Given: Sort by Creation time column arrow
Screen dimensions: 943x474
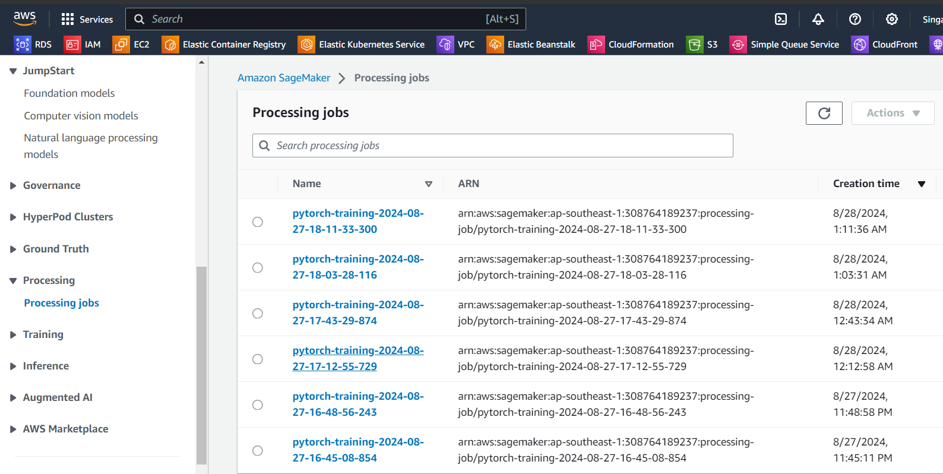Looking at the screenshot, I should click(x=922, y=184).
